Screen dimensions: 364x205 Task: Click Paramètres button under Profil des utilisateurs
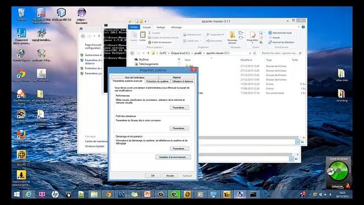click(179, 128)
